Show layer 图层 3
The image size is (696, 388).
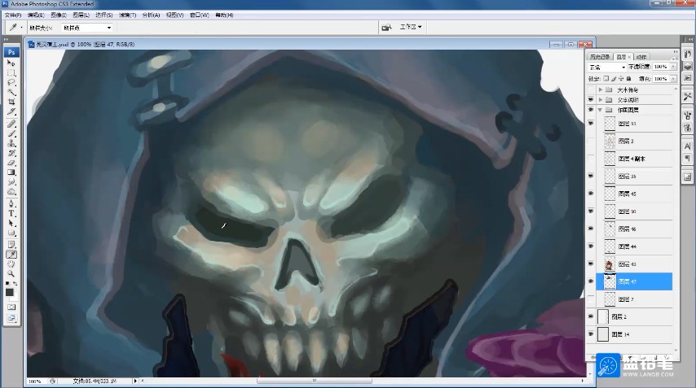tap(590, 141)
